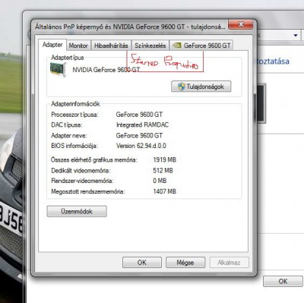Click 'Megosztott rendszermemória:' label

pyautogui.click(x=88, y=191)
